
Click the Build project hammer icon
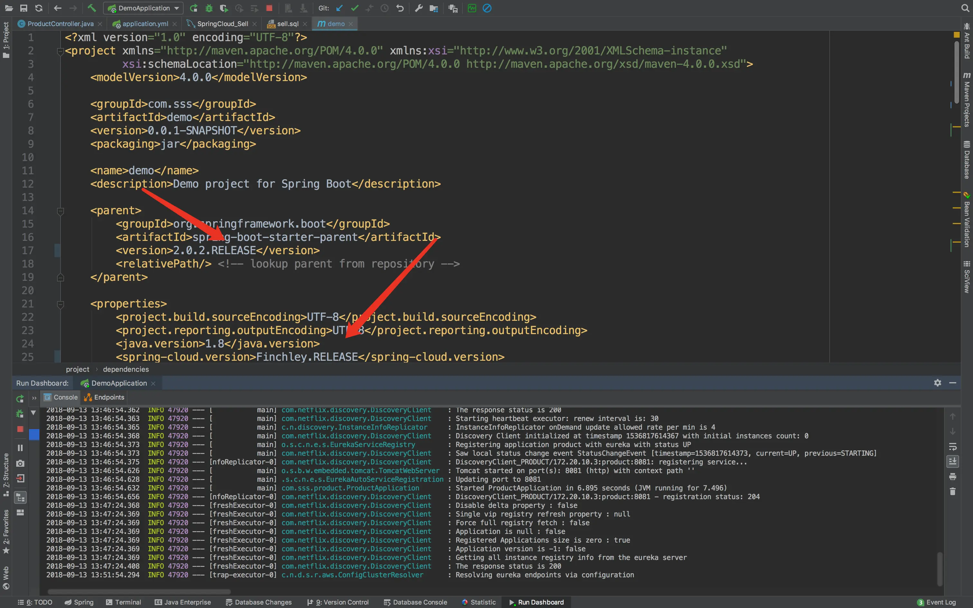coord(92,8)
